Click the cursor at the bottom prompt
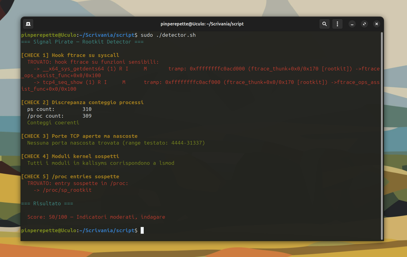The image size is (407, 257). click(142, 230)
